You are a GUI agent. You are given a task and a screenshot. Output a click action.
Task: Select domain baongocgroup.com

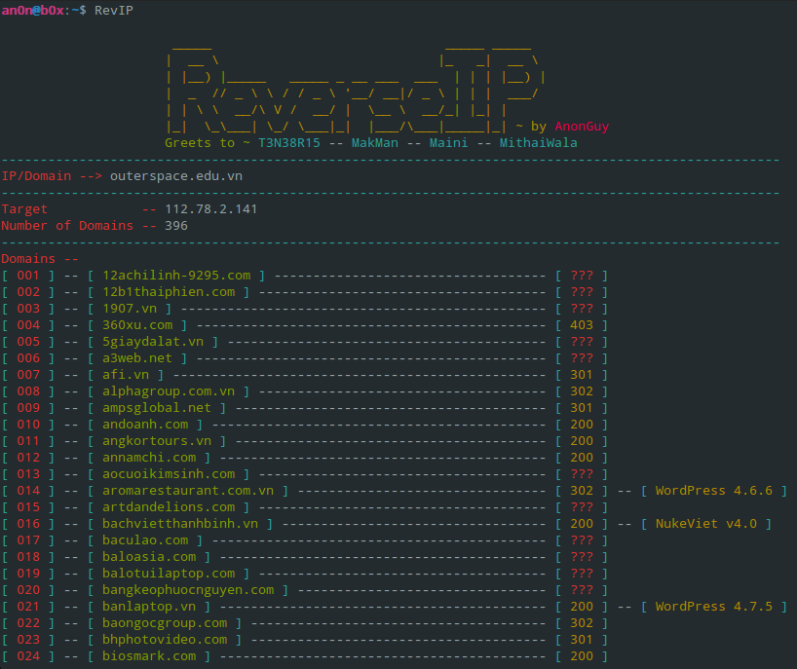point(165,623)
